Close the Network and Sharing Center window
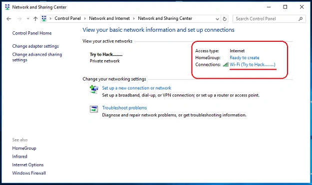312x185 pixels. pyautogui.click(x=302, y=7)
